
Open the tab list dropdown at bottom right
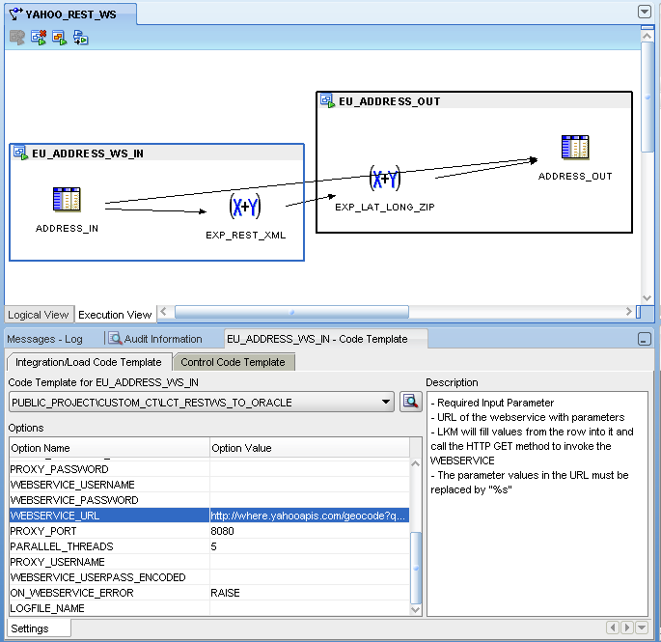[642, 628]
